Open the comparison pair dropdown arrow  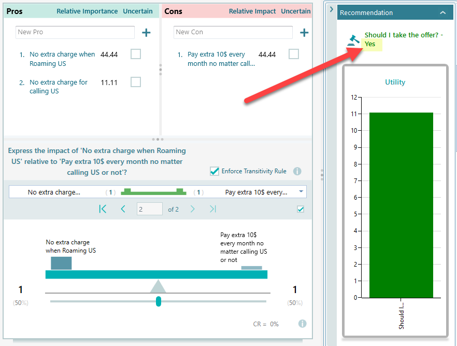pyautogui.click(x=301, y=192)
